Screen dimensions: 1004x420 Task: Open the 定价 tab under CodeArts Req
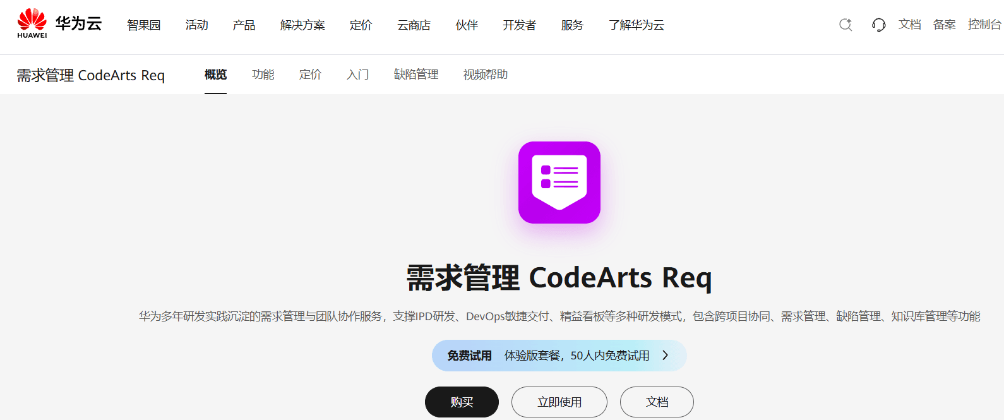[x=310, y=75]
